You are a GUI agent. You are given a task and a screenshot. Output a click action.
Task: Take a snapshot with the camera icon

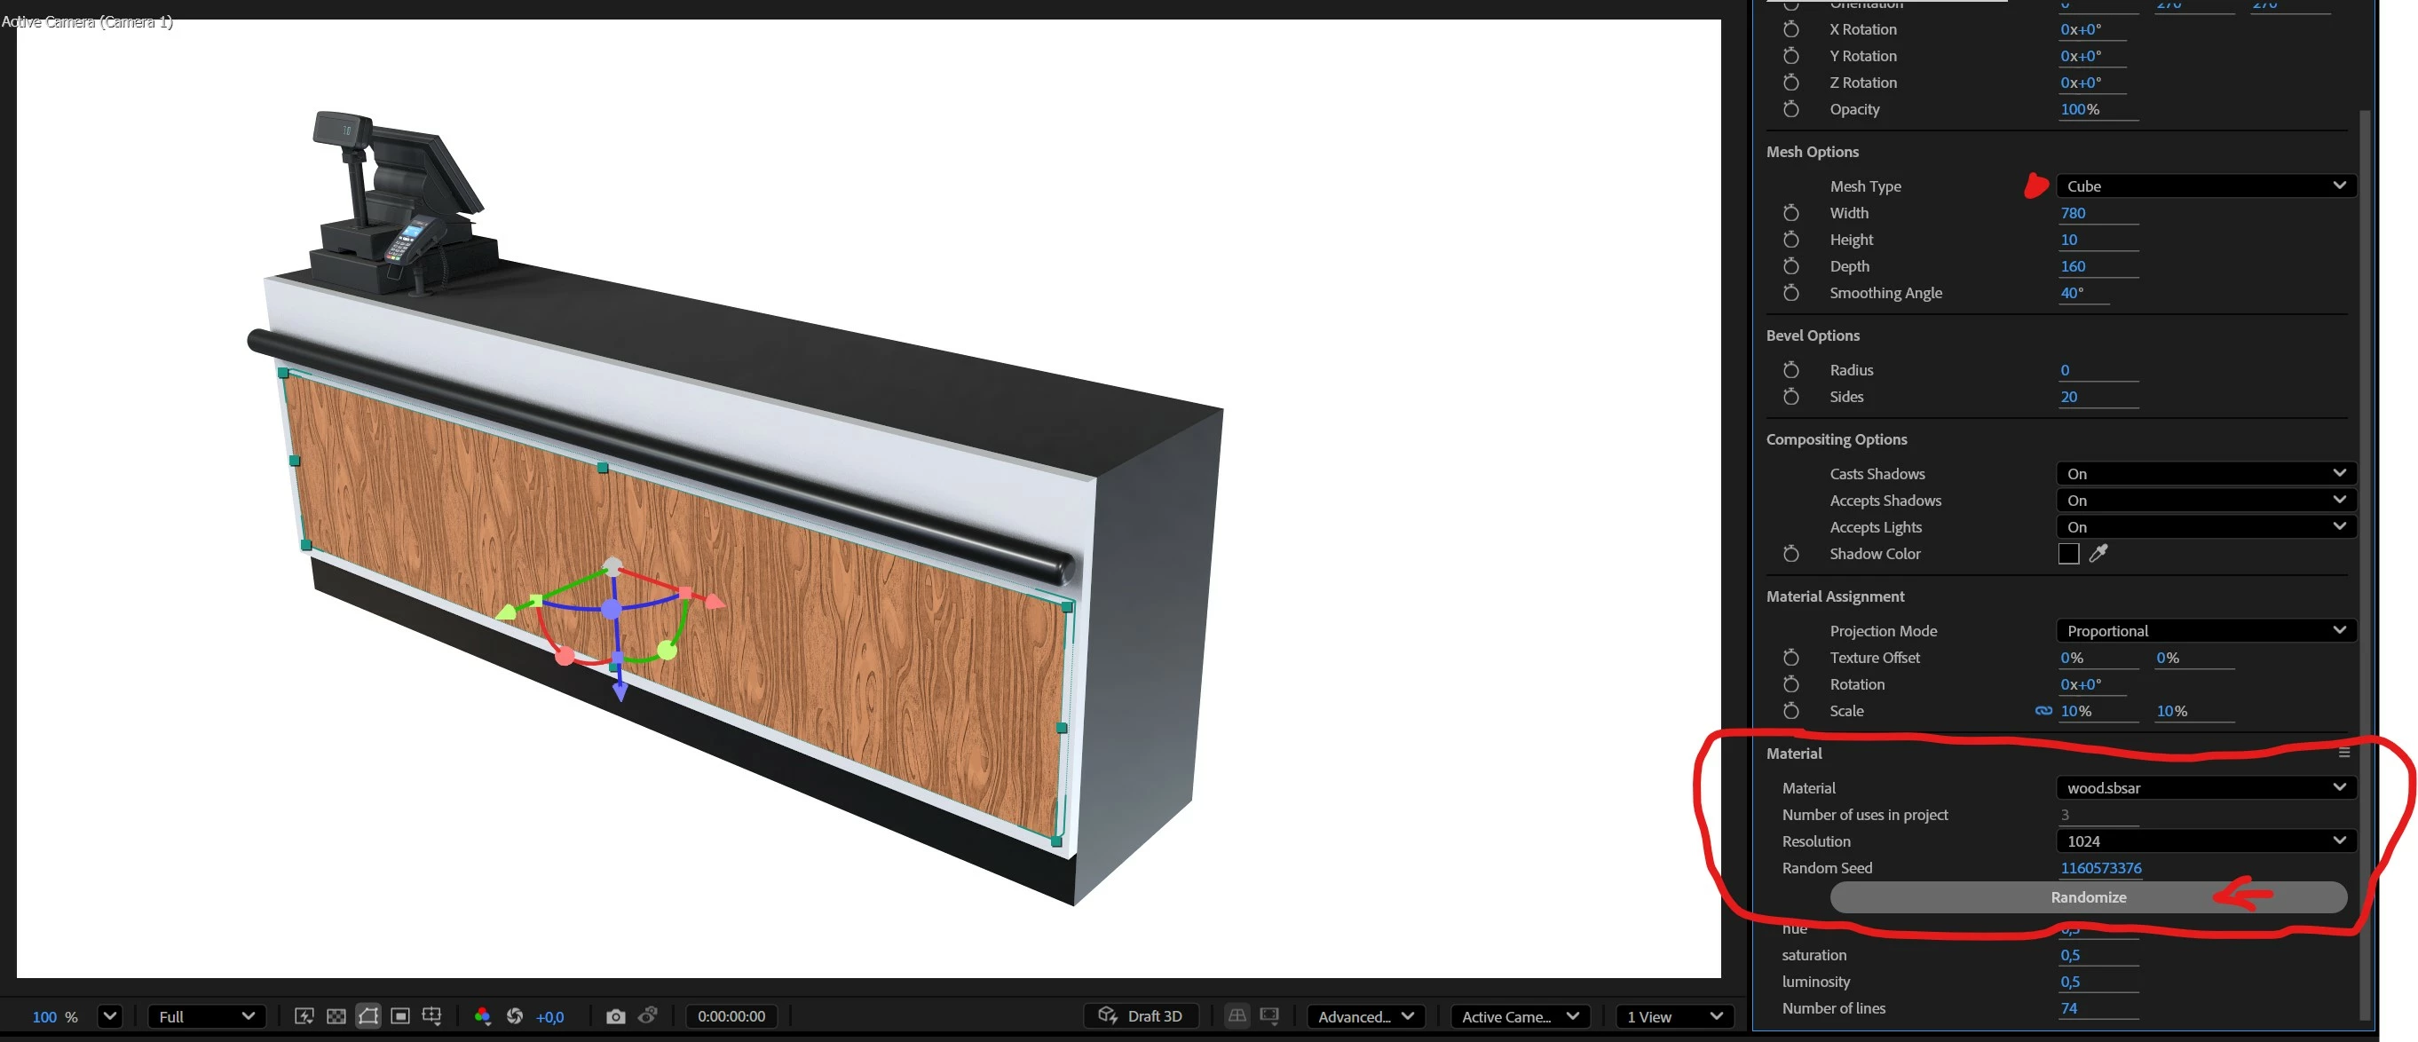pos(616,1015)
